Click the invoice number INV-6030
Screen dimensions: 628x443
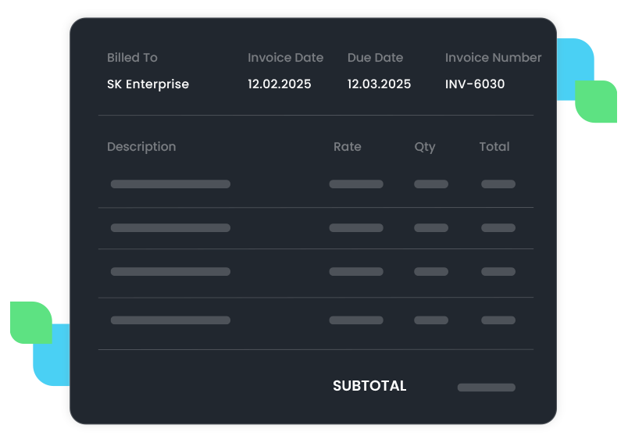(475, 84)
